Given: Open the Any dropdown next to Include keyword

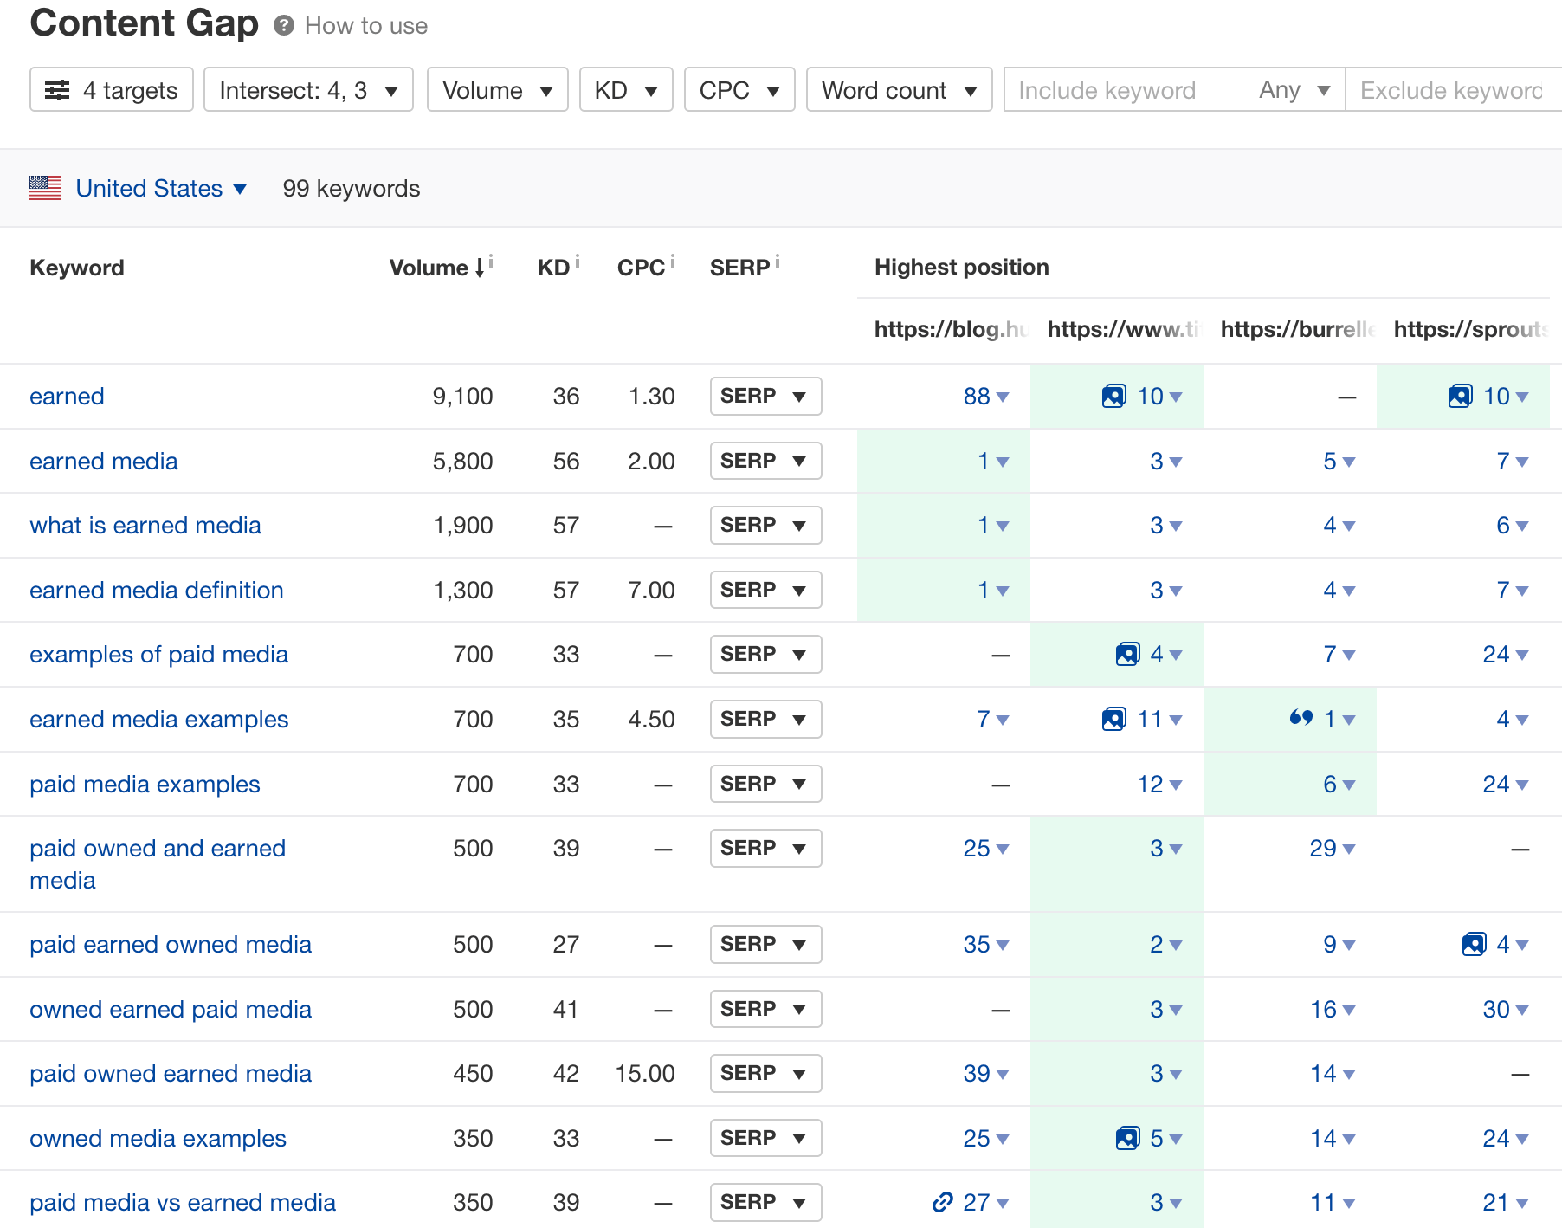Looking at the screenshot, I should [1293, 89].
